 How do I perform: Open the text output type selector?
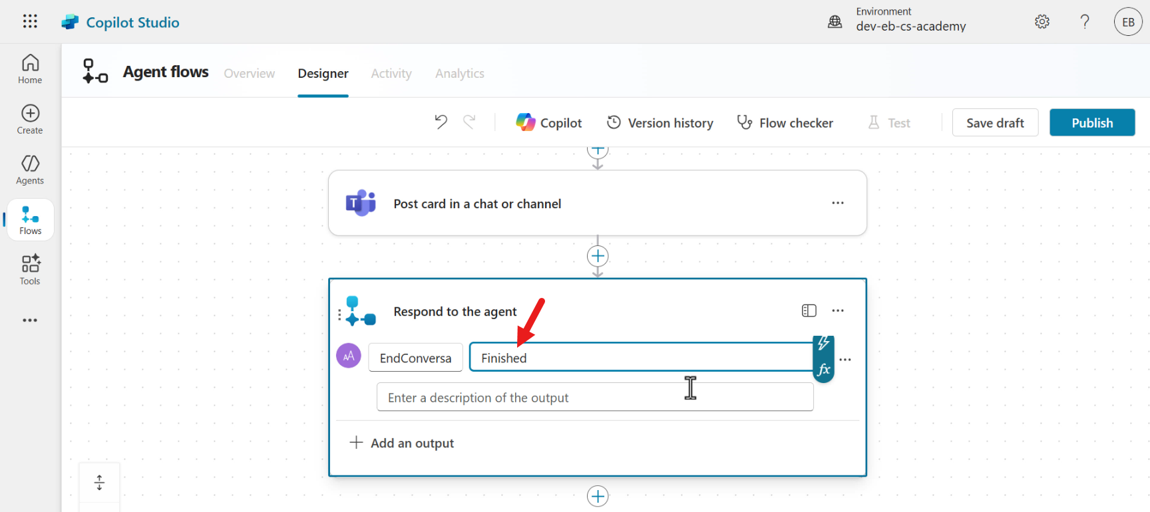click(x=349, y=356)
